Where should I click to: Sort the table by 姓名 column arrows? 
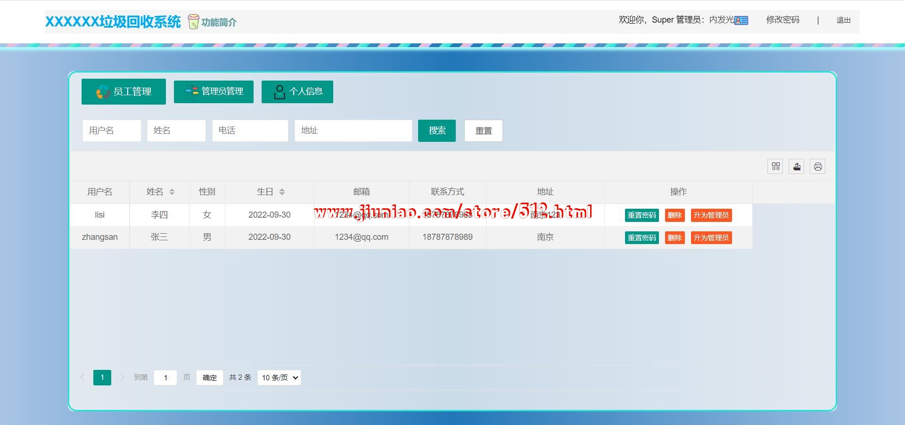click(x=172, y=192)
